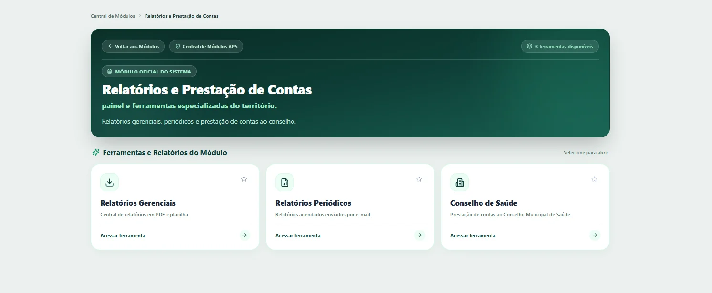Favorite Relatórios Periódicos with its star

click(419, 179)
